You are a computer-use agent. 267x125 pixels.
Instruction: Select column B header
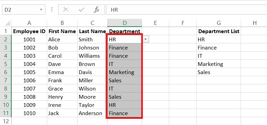[62, 23]
